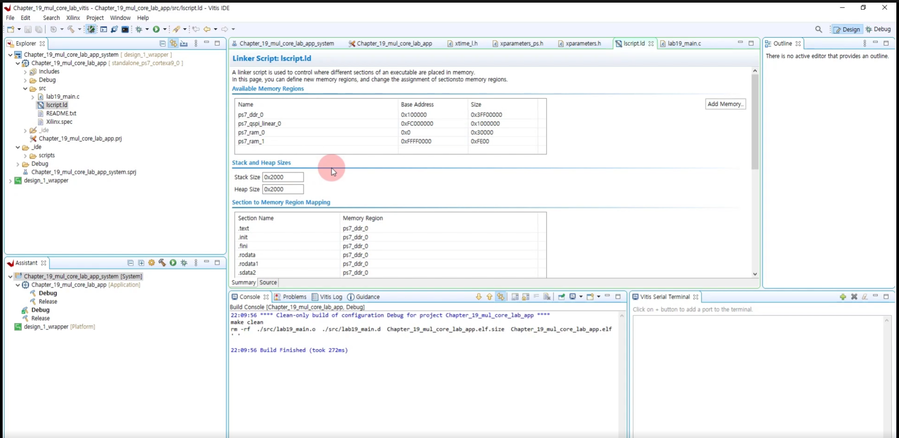The width and height of the screenshot is (899, 438).
Task: Click the linker script editor vertical scrollbar
Action: tap(755, 122)
